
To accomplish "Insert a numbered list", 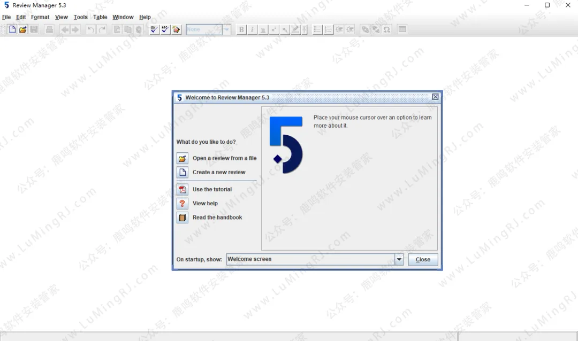I will (328, 29).
